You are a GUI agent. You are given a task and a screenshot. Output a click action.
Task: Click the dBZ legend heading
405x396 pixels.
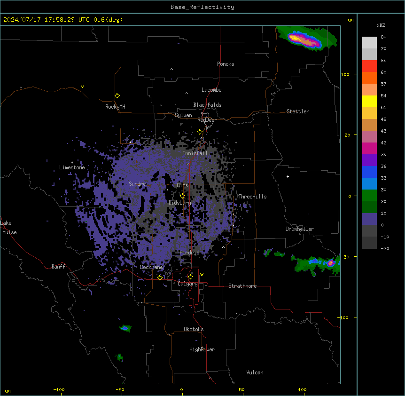click(381, 25)
